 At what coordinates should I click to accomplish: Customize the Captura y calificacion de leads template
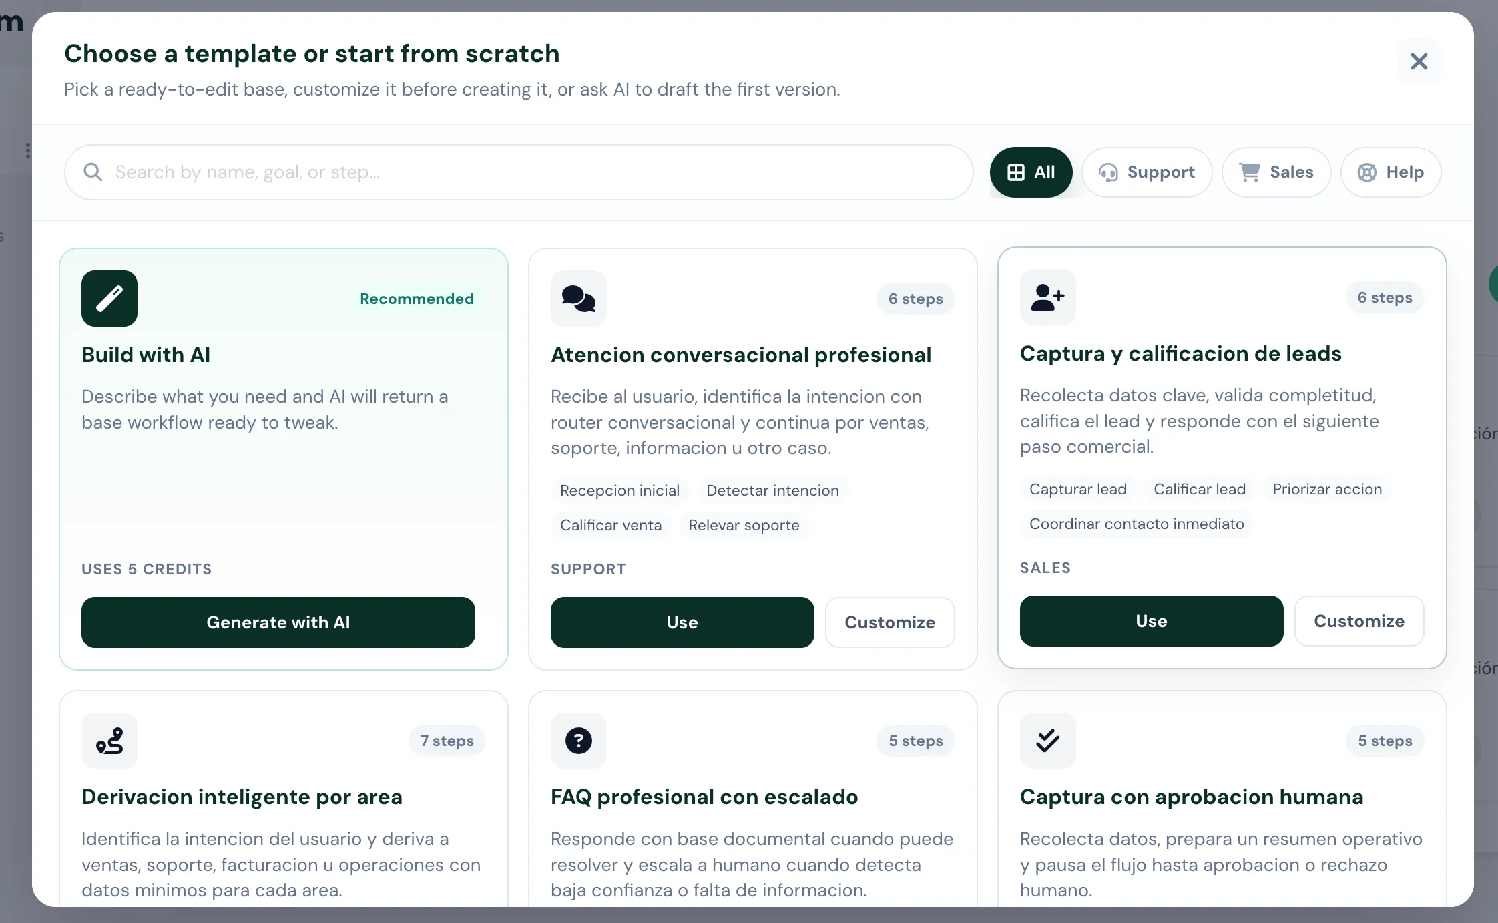click(x=1359, y=621)
